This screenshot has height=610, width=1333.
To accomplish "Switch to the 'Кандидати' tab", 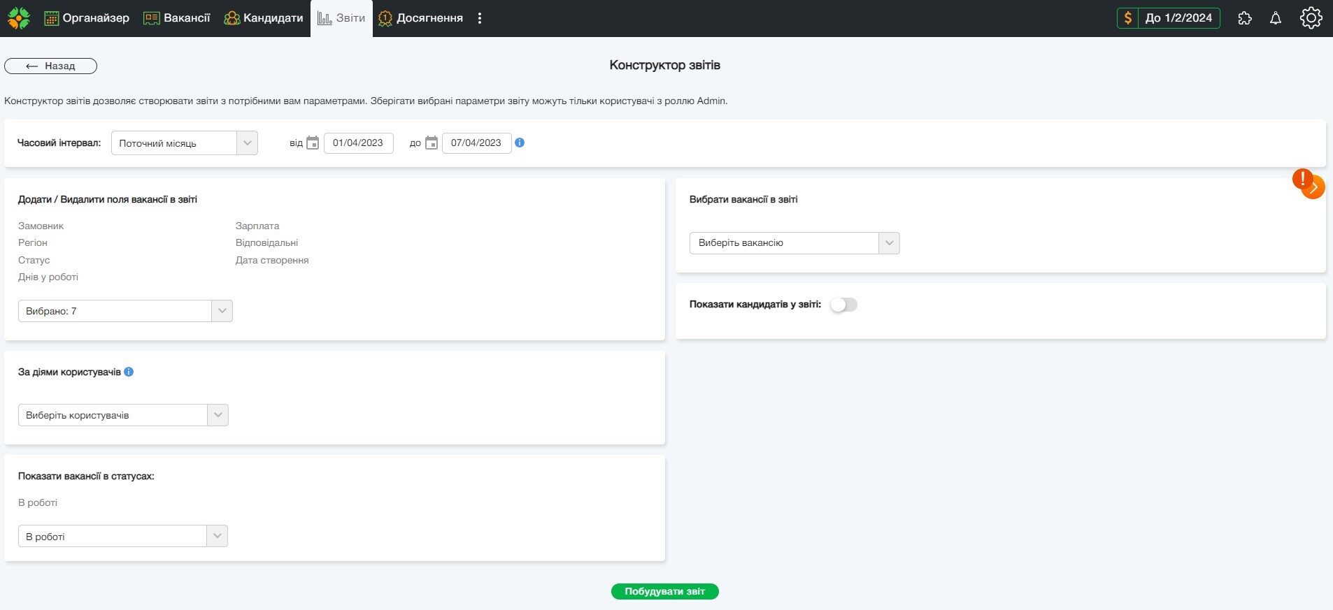I will coord(264,18).
